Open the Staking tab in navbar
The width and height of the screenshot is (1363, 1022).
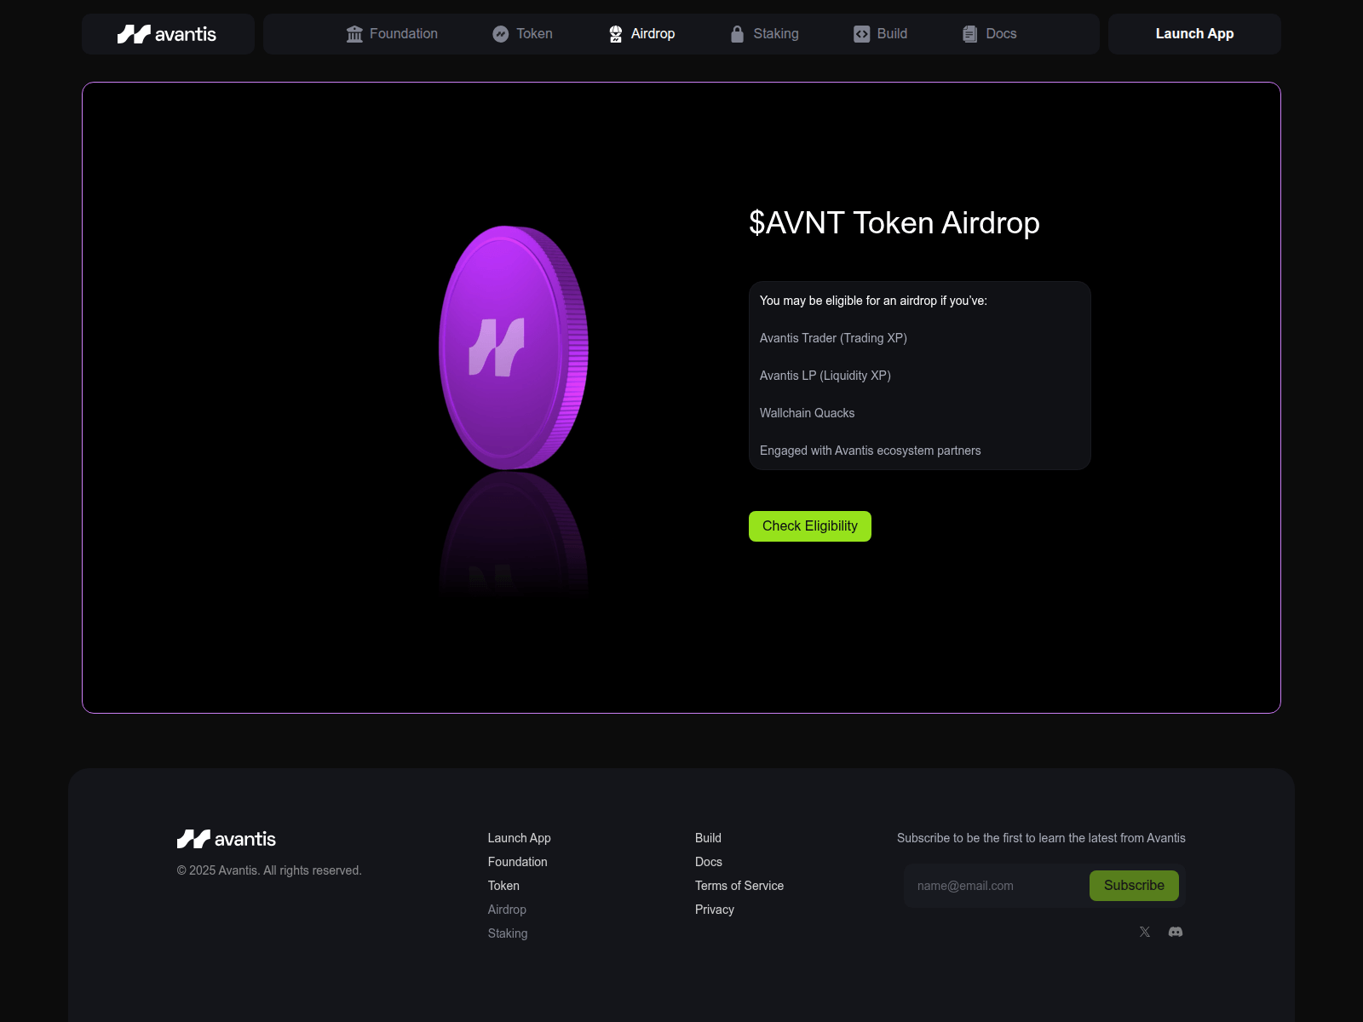(x=775, y=34)
